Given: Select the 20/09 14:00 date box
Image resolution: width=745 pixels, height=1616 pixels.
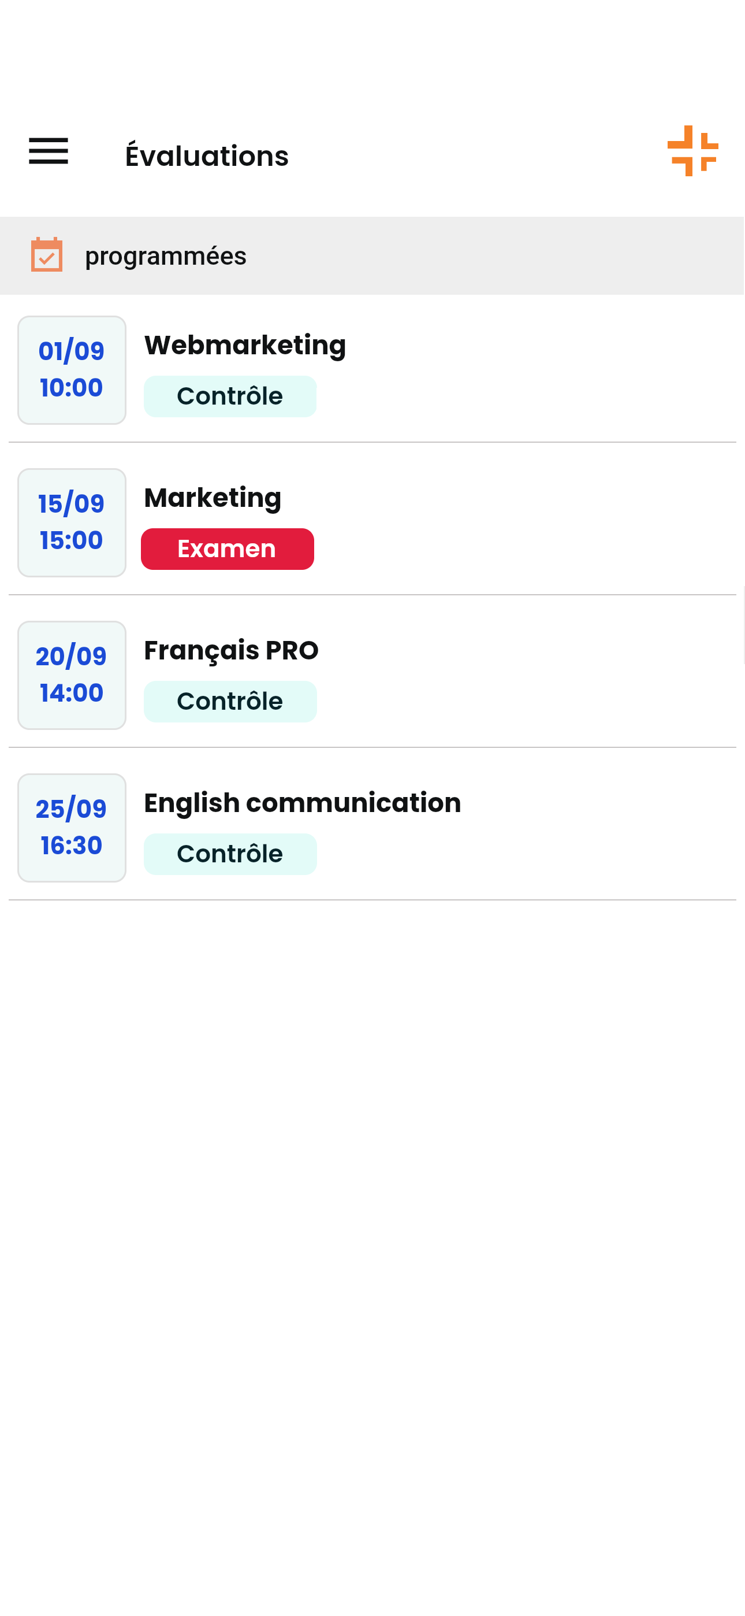Looking at the screenshot, I should [72, 675].
